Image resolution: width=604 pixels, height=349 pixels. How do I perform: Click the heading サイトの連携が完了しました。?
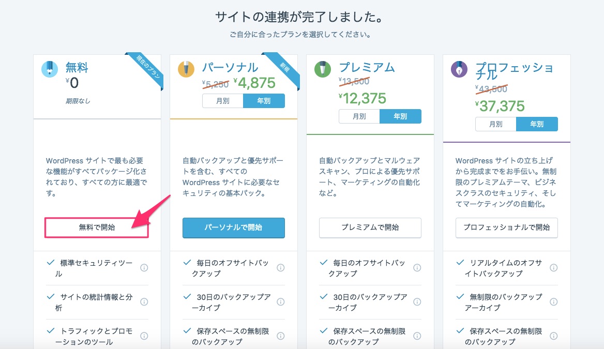click(x=300, y=17)
